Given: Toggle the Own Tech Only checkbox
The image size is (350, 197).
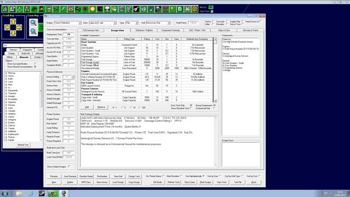Looking at the screenshot, I should [191, 105].
